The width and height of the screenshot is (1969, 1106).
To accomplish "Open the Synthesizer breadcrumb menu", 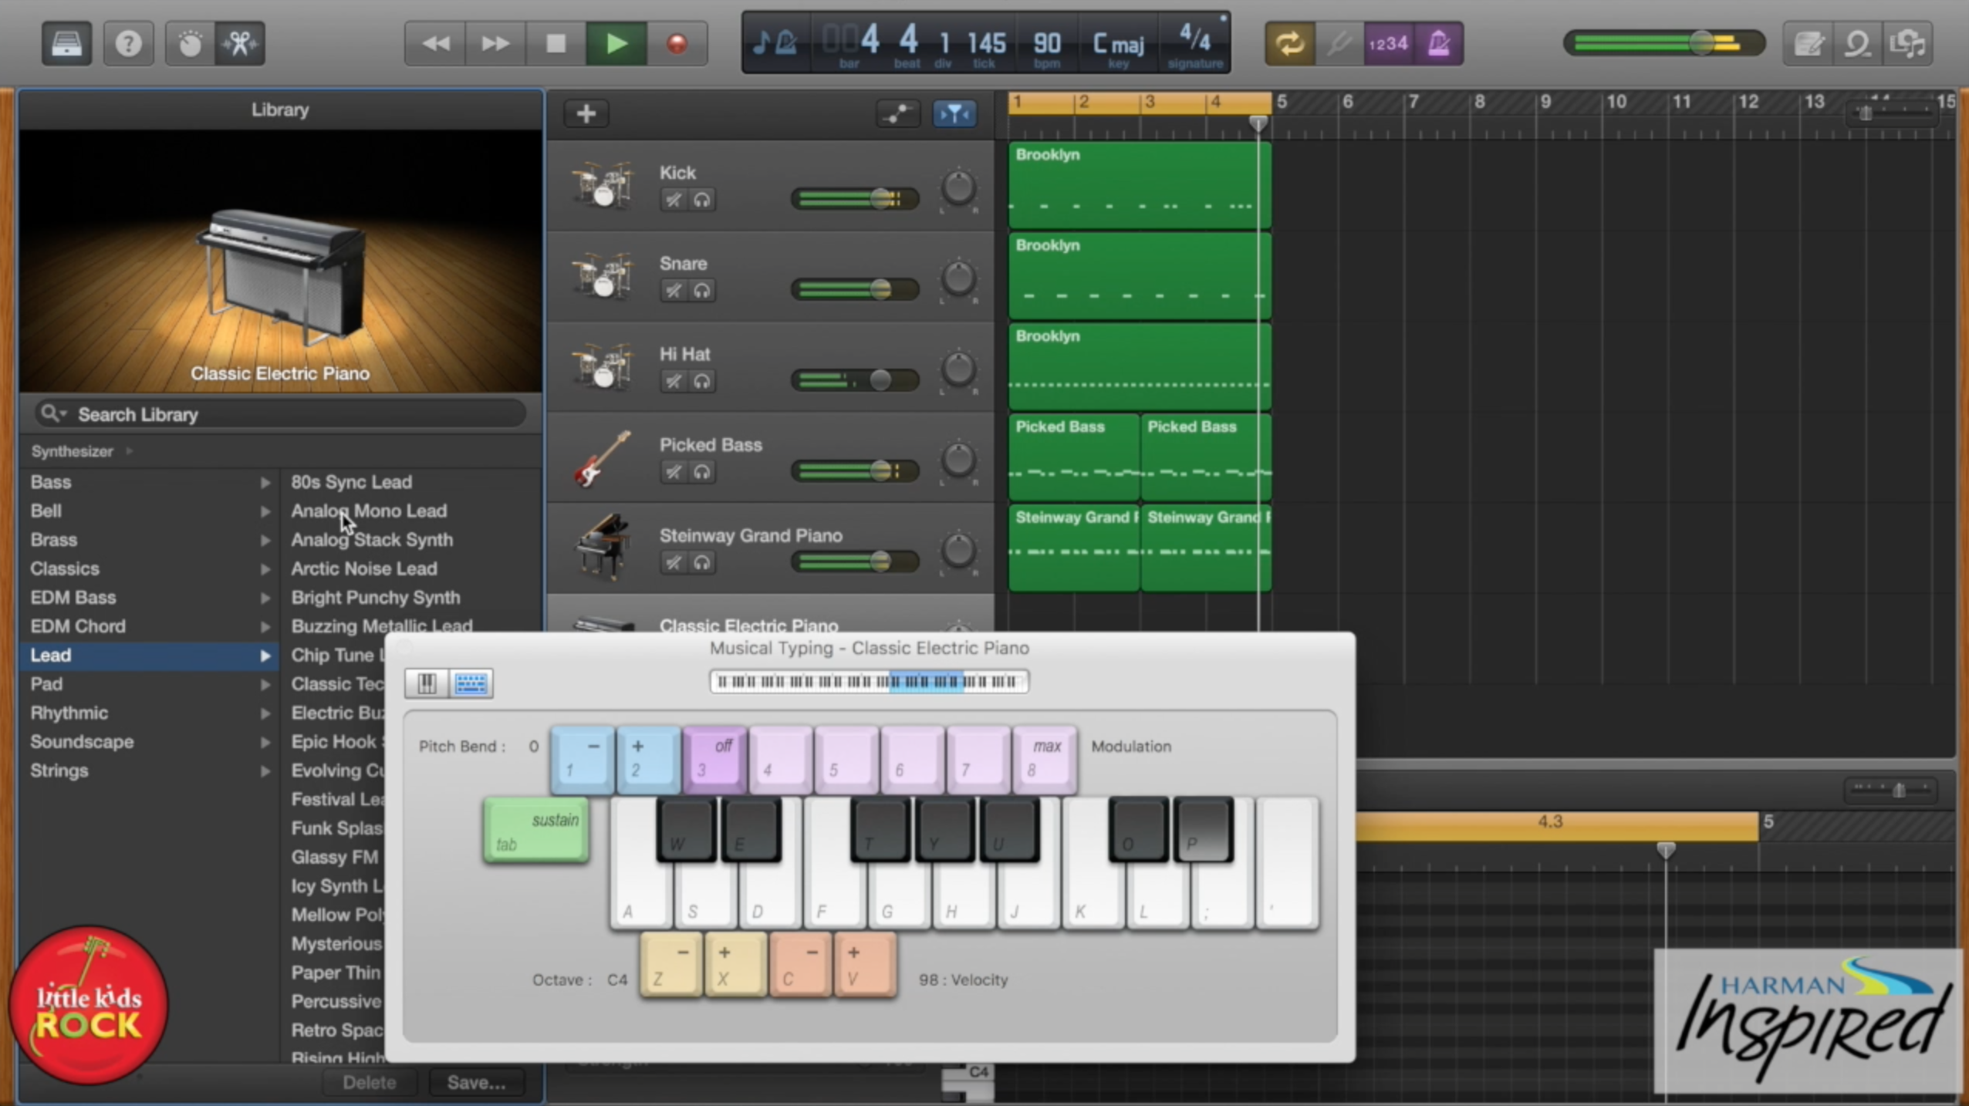I will tap(73, 450).
